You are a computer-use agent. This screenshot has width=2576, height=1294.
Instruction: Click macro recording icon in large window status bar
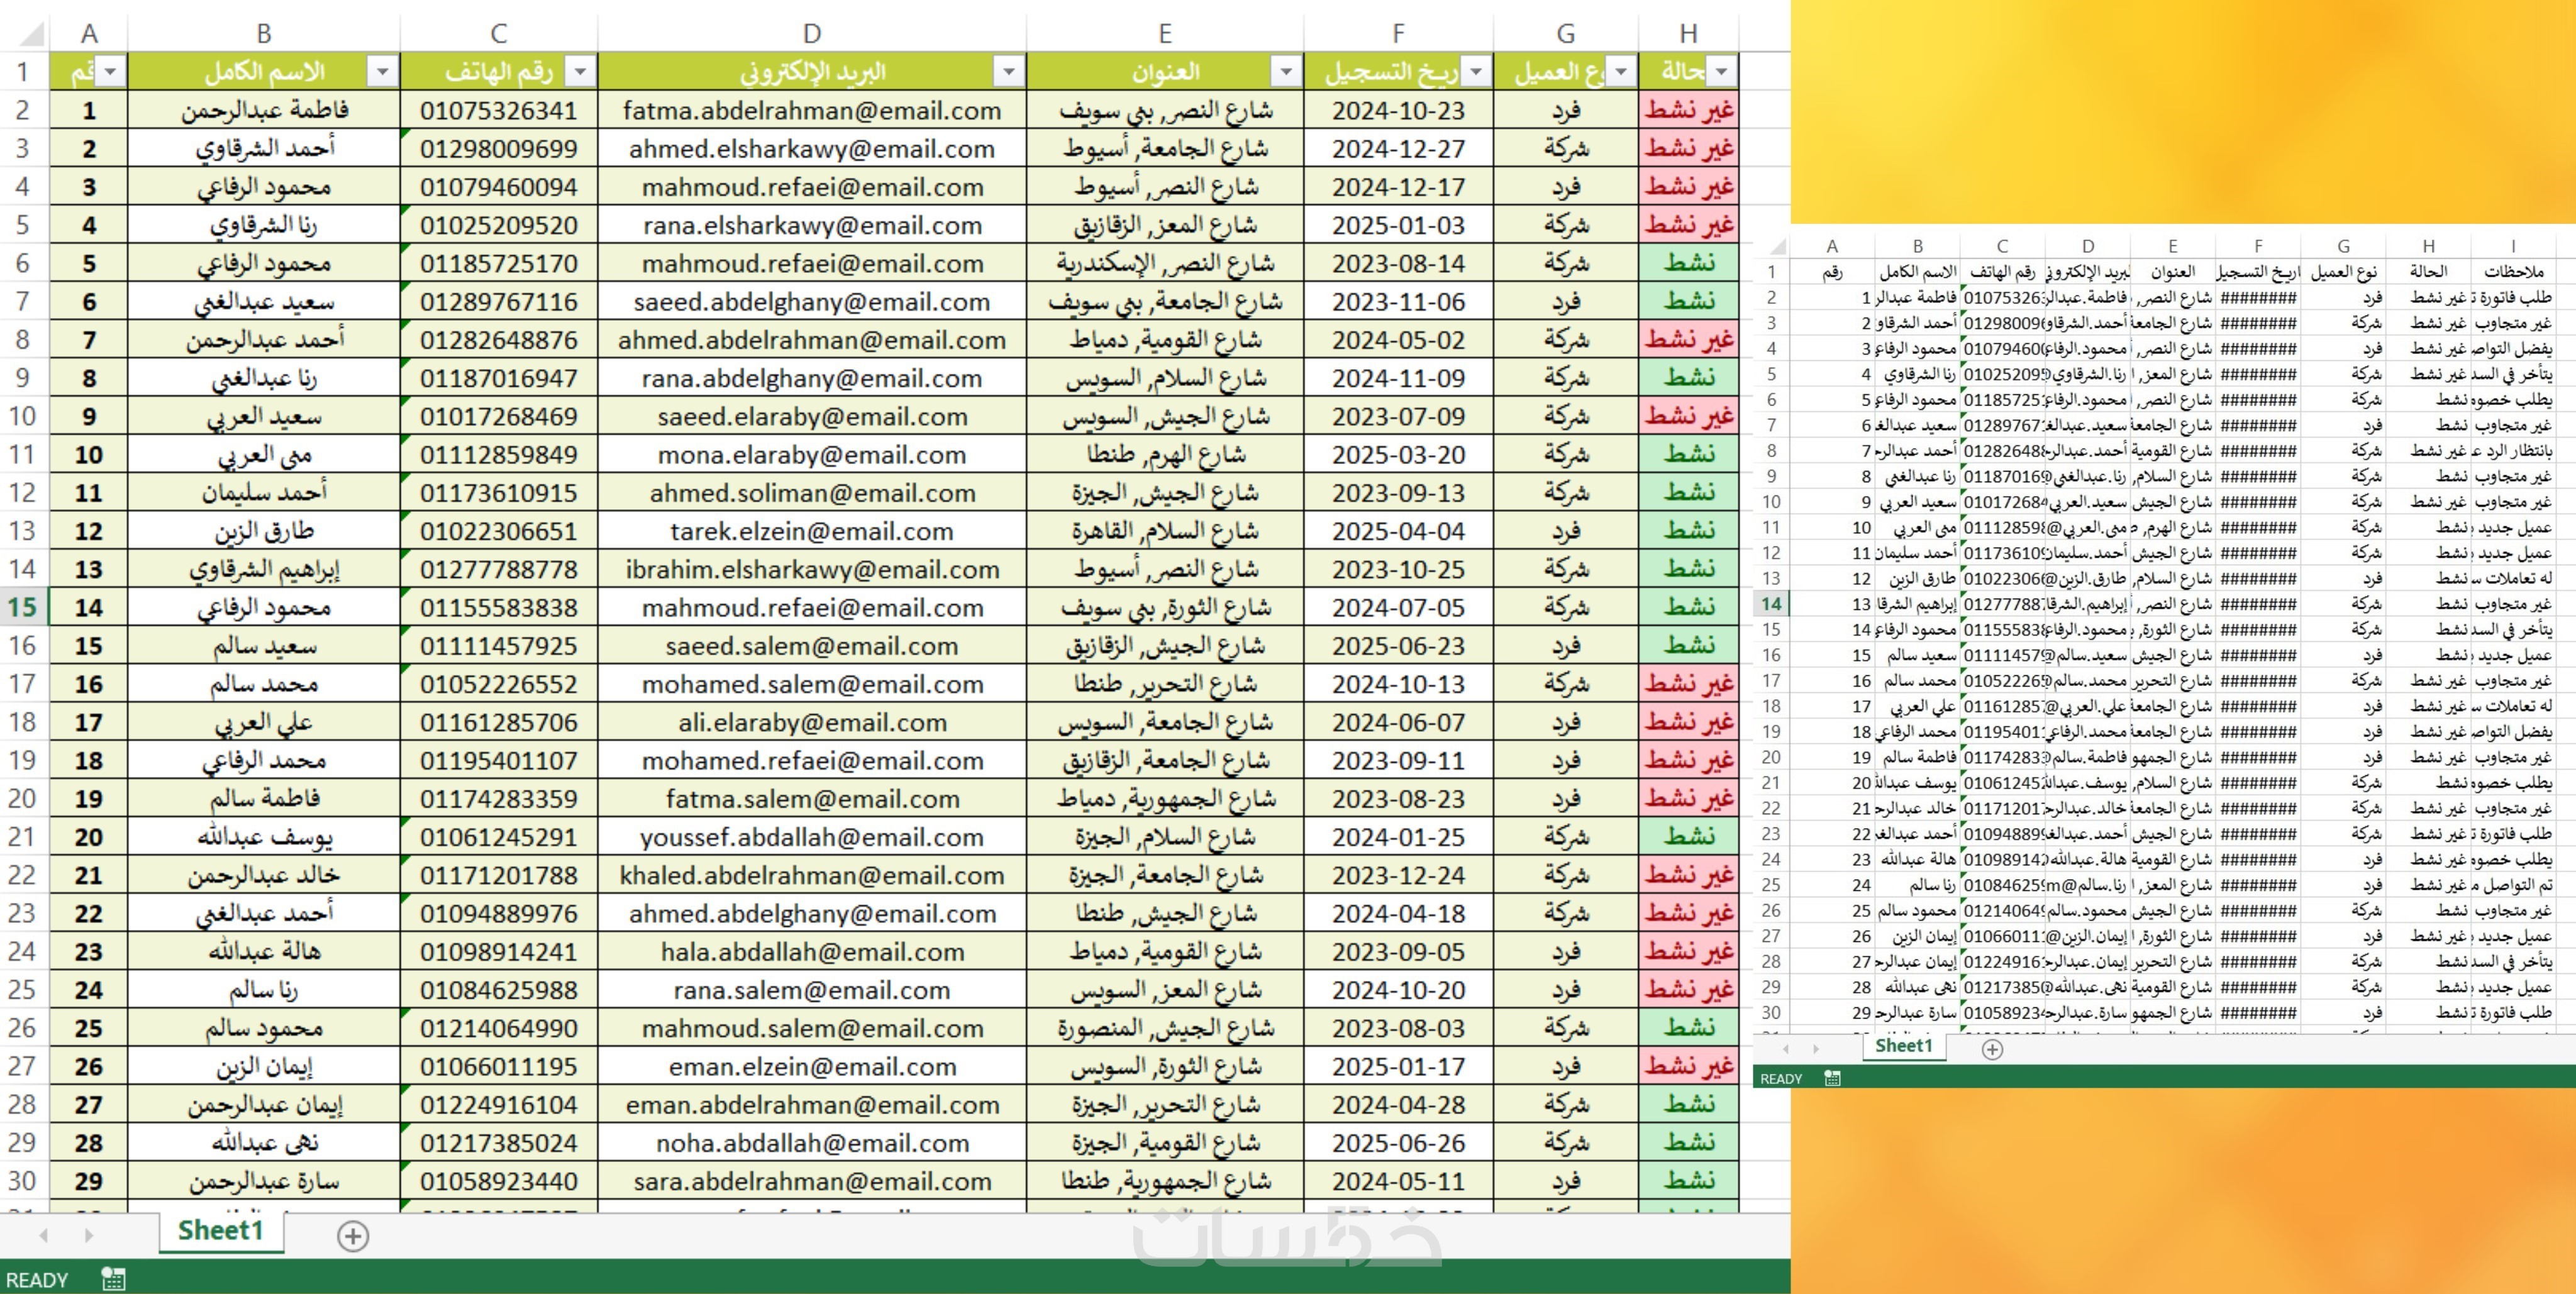coord(113,1279)
